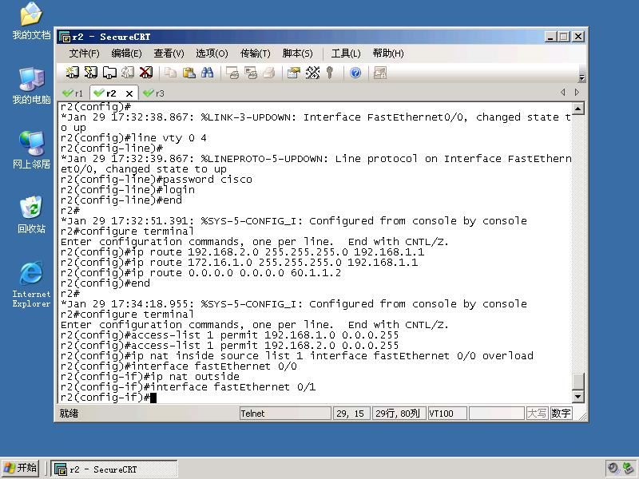Viewport: 639px width, 479px height.
Task: Switch to the r1 session tab
Action: click(73, 93)
